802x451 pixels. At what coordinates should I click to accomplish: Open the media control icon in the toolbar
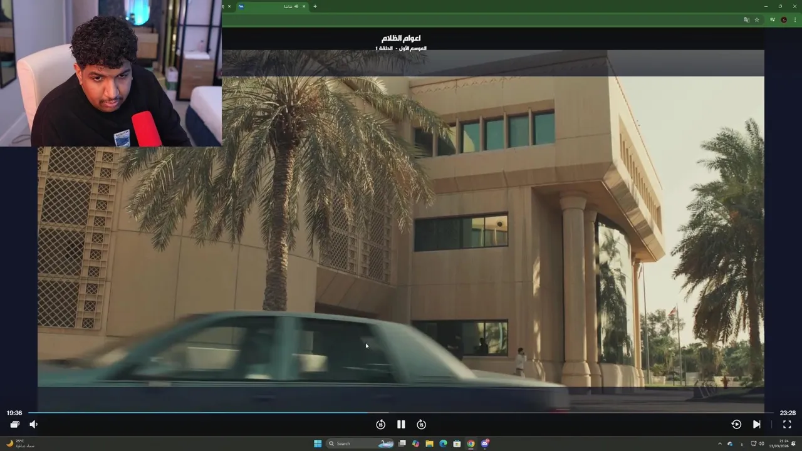[773, 19]
